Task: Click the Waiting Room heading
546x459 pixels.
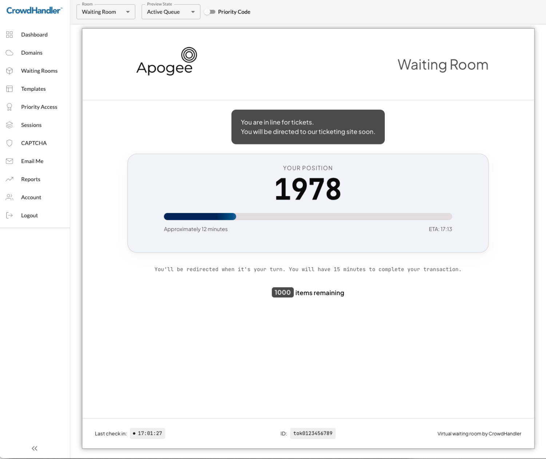Action: 443,65
